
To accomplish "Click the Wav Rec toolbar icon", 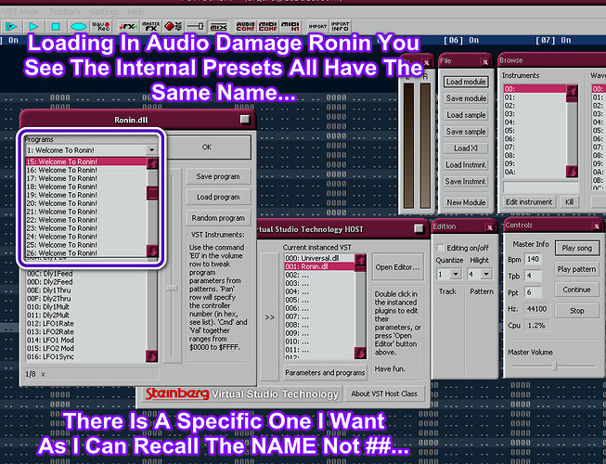I will coord(101,26).
